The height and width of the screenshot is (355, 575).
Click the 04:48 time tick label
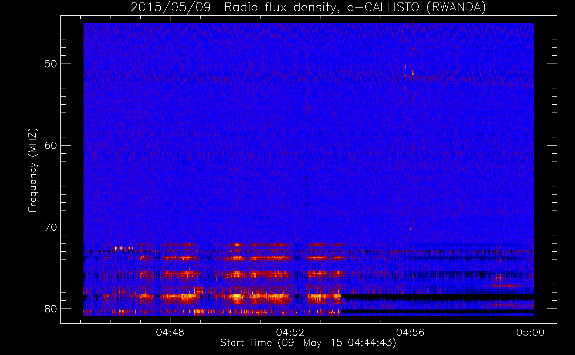click(170, 333)
